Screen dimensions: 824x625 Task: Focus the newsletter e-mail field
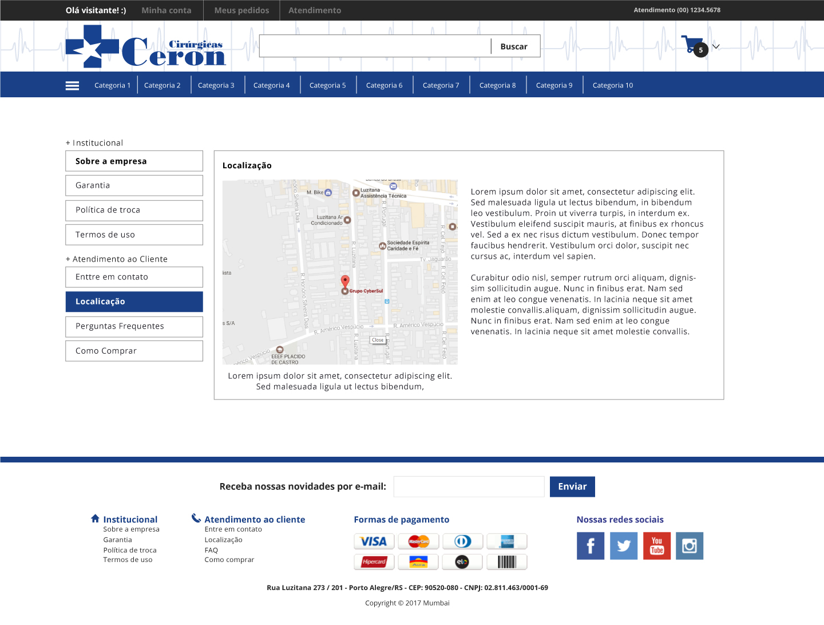coord(469,486)
